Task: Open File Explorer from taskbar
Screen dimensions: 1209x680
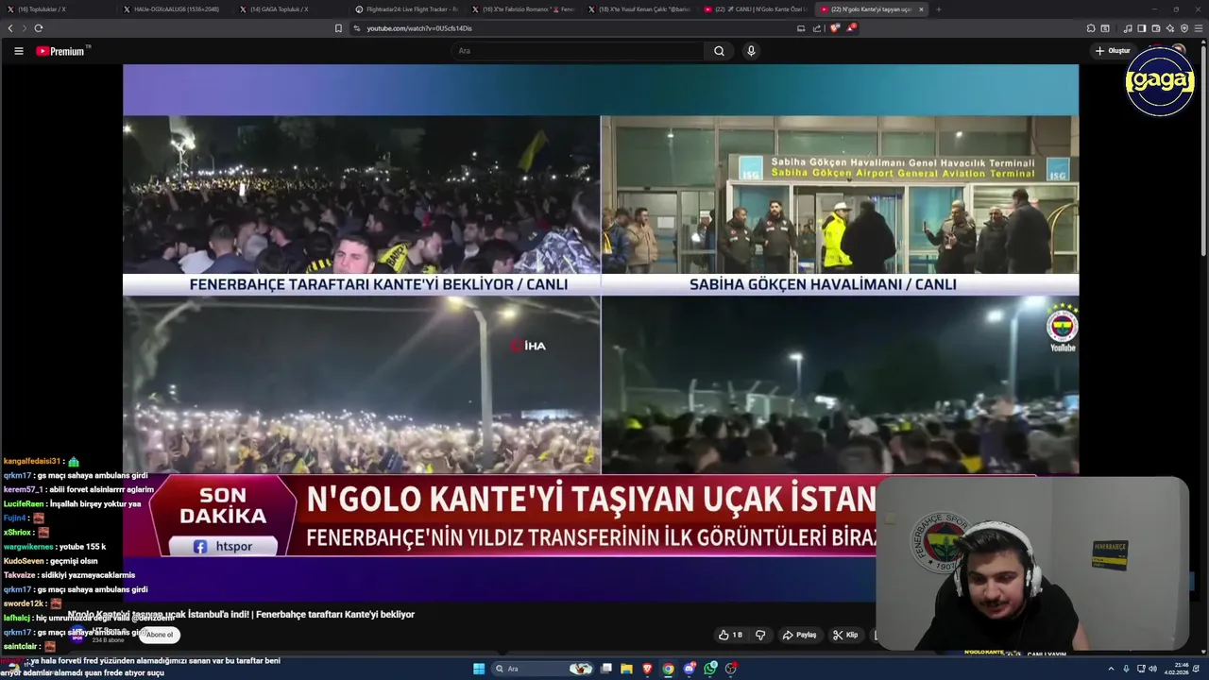Action: (x=626, y=669)
